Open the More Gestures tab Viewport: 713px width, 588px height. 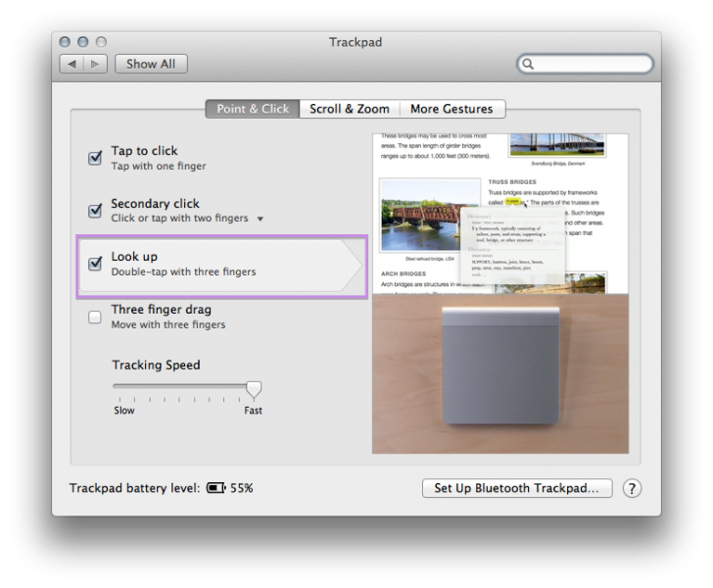coord(452,109)
